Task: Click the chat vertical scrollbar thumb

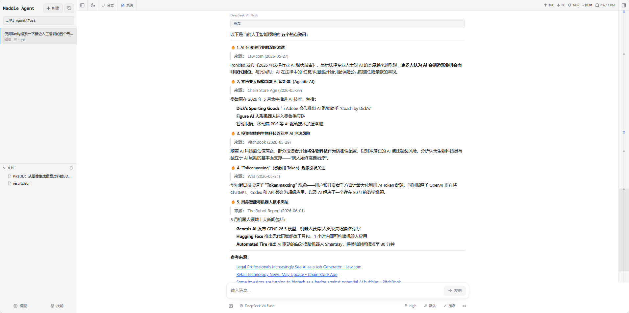Action: (x=624, y=230)
